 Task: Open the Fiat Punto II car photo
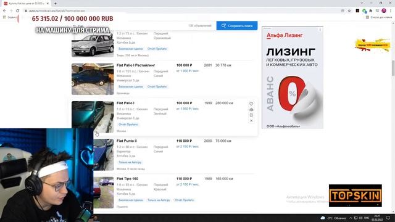(x=104, y=155)
